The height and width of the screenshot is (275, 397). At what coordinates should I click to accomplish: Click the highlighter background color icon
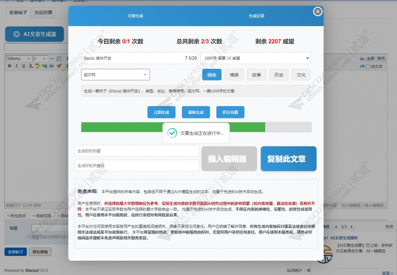38,66
